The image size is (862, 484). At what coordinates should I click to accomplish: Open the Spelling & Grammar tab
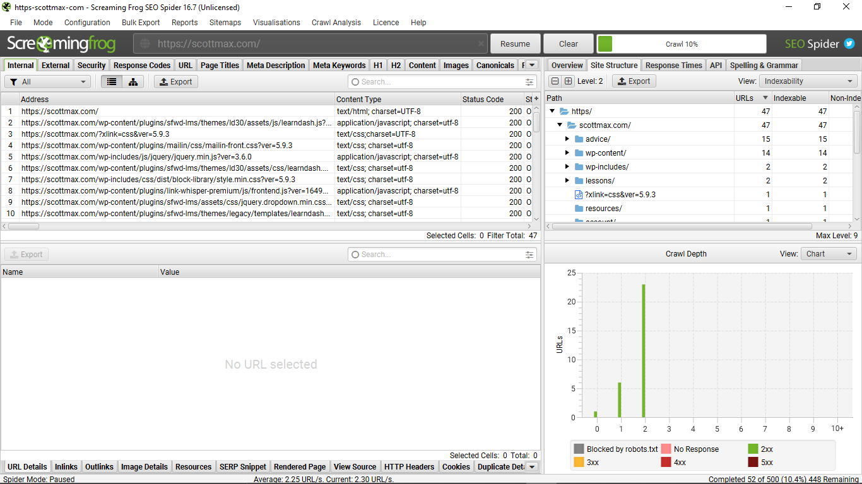tap(764, 65)
